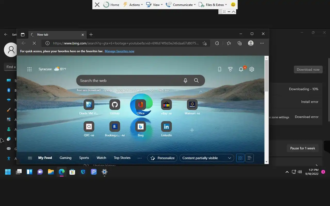
Task: Click the new tab page vertical scrollbar
Action: (x=267, y=76)
